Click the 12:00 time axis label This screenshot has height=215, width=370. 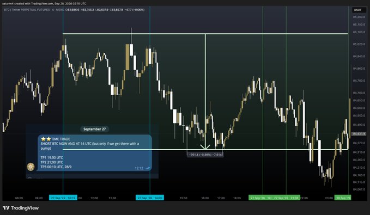coord(94,198)
